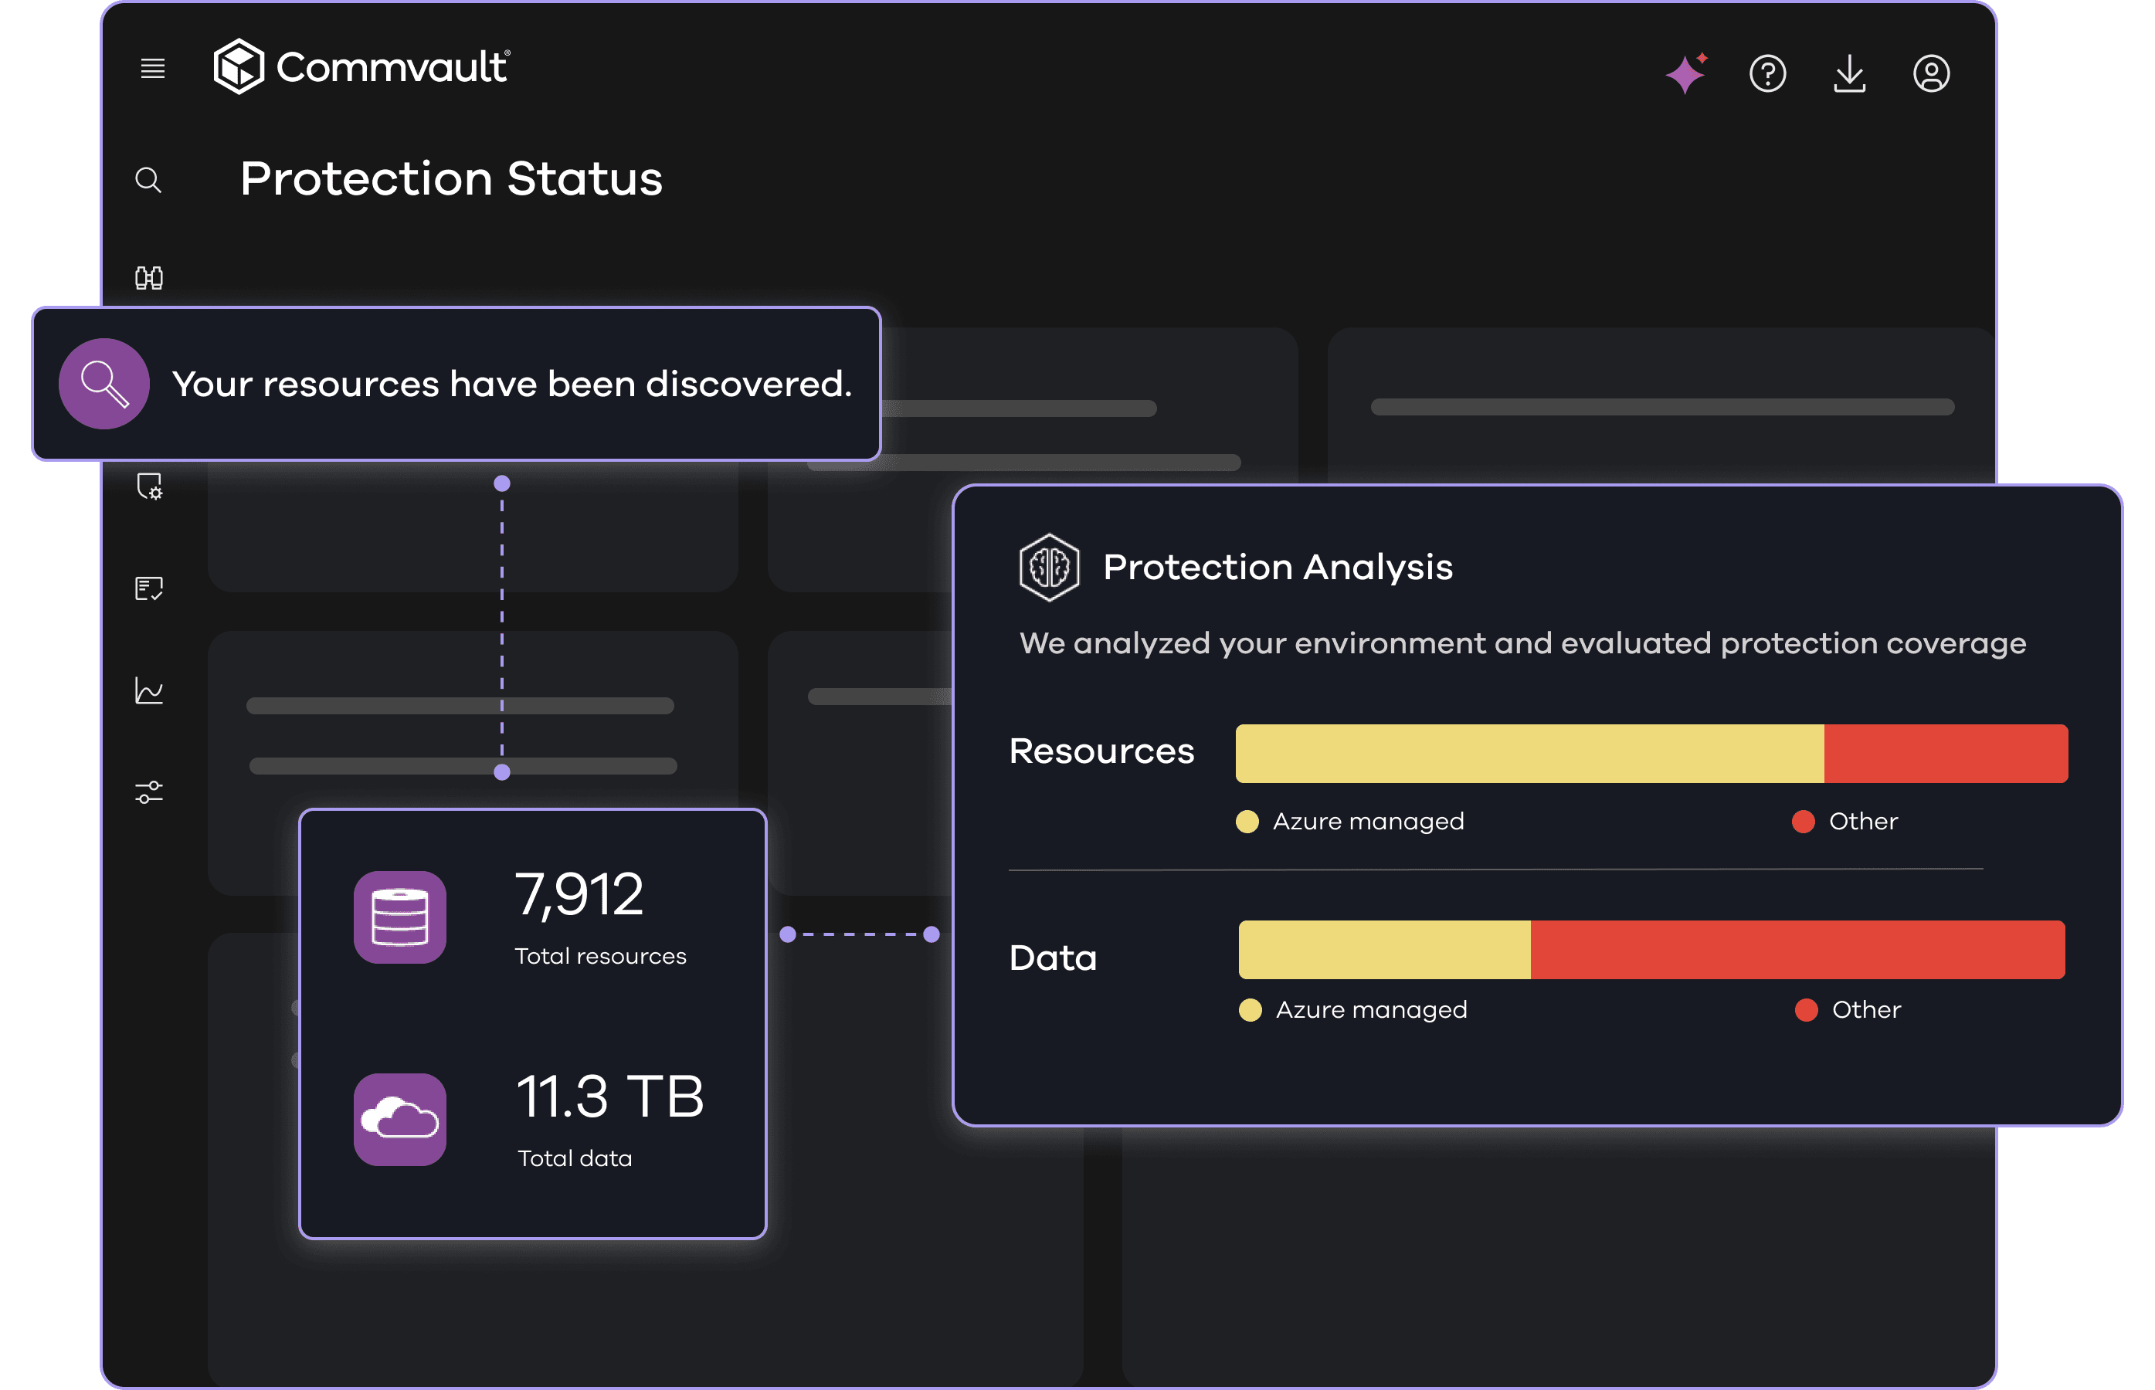Click the 'Total resources' caption
The width and height of the screenshot is (2155, 1390).
600,957
